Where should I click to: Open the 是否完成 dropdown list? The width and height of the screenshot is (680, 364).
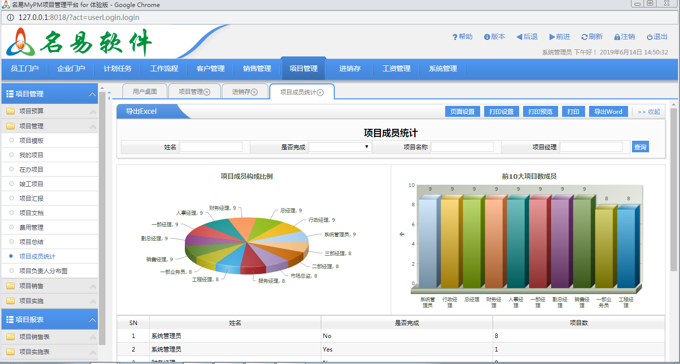[340, 147]
